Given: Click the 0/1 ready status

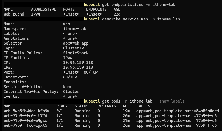Looking at the screenshot, I should click(x=60, y=111).
